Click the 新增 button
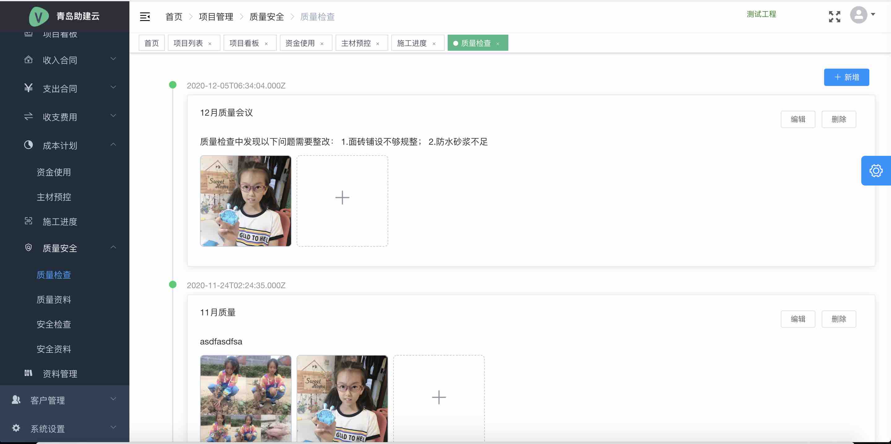Screen dimensions: 891x444 coord(846,77)
